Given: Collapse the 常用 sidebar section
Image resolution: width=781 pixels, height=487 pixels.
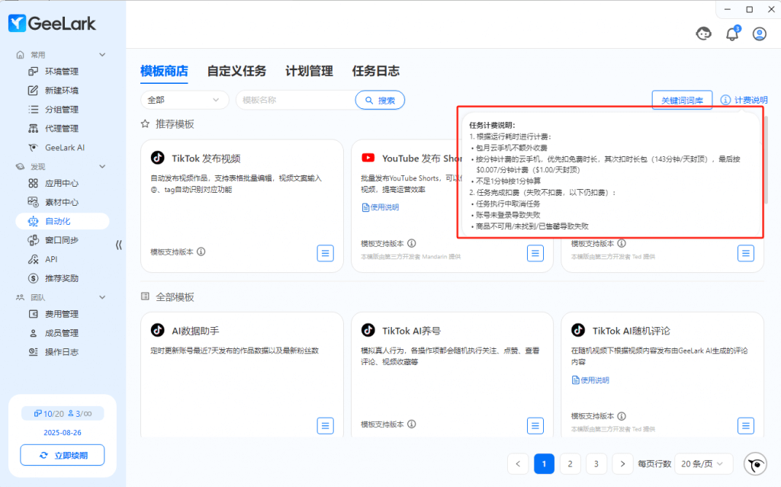Looking at the screenshot, I should (x=102, y=55).
